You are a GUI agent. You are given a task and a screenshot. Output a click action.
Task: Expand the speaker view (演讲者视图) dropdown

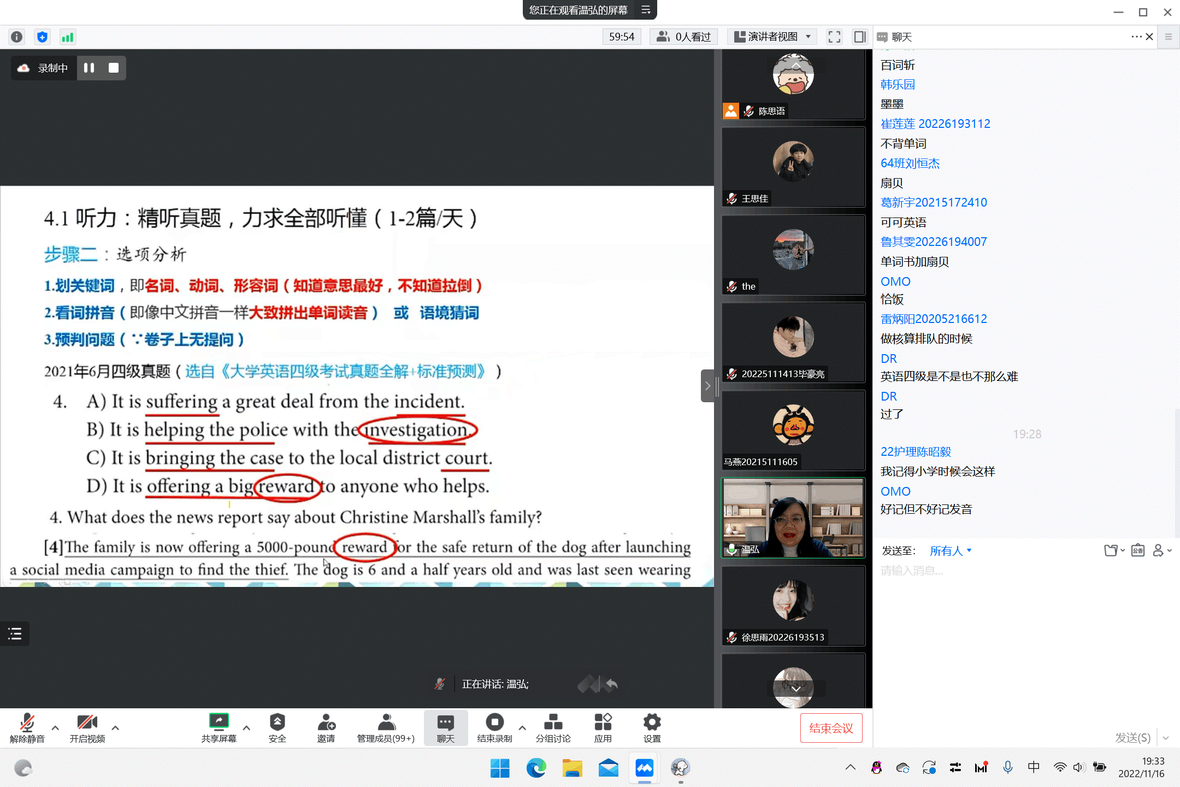coord(807,37)
